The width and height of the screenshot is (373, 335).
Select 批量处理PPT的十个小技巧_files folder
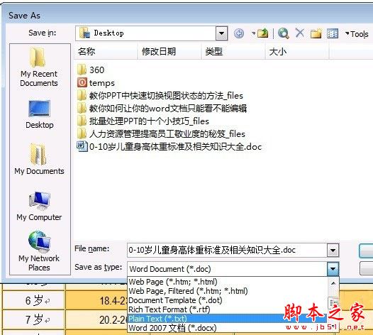point(143,121)
